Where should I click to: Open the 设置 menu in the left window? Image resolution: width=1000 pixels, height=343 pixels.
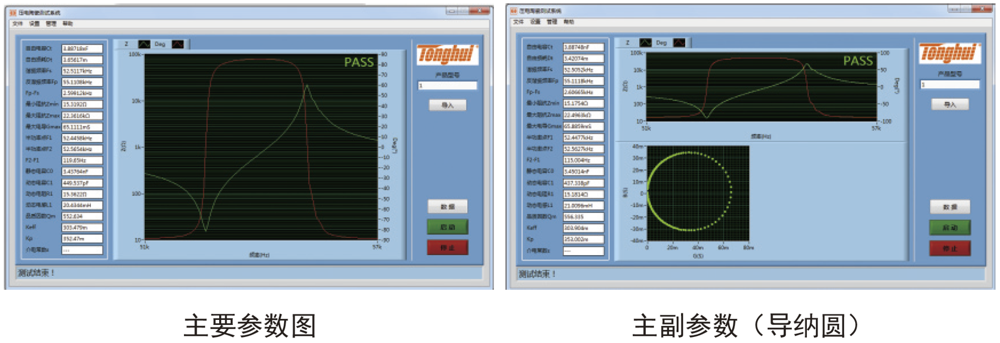34,24
